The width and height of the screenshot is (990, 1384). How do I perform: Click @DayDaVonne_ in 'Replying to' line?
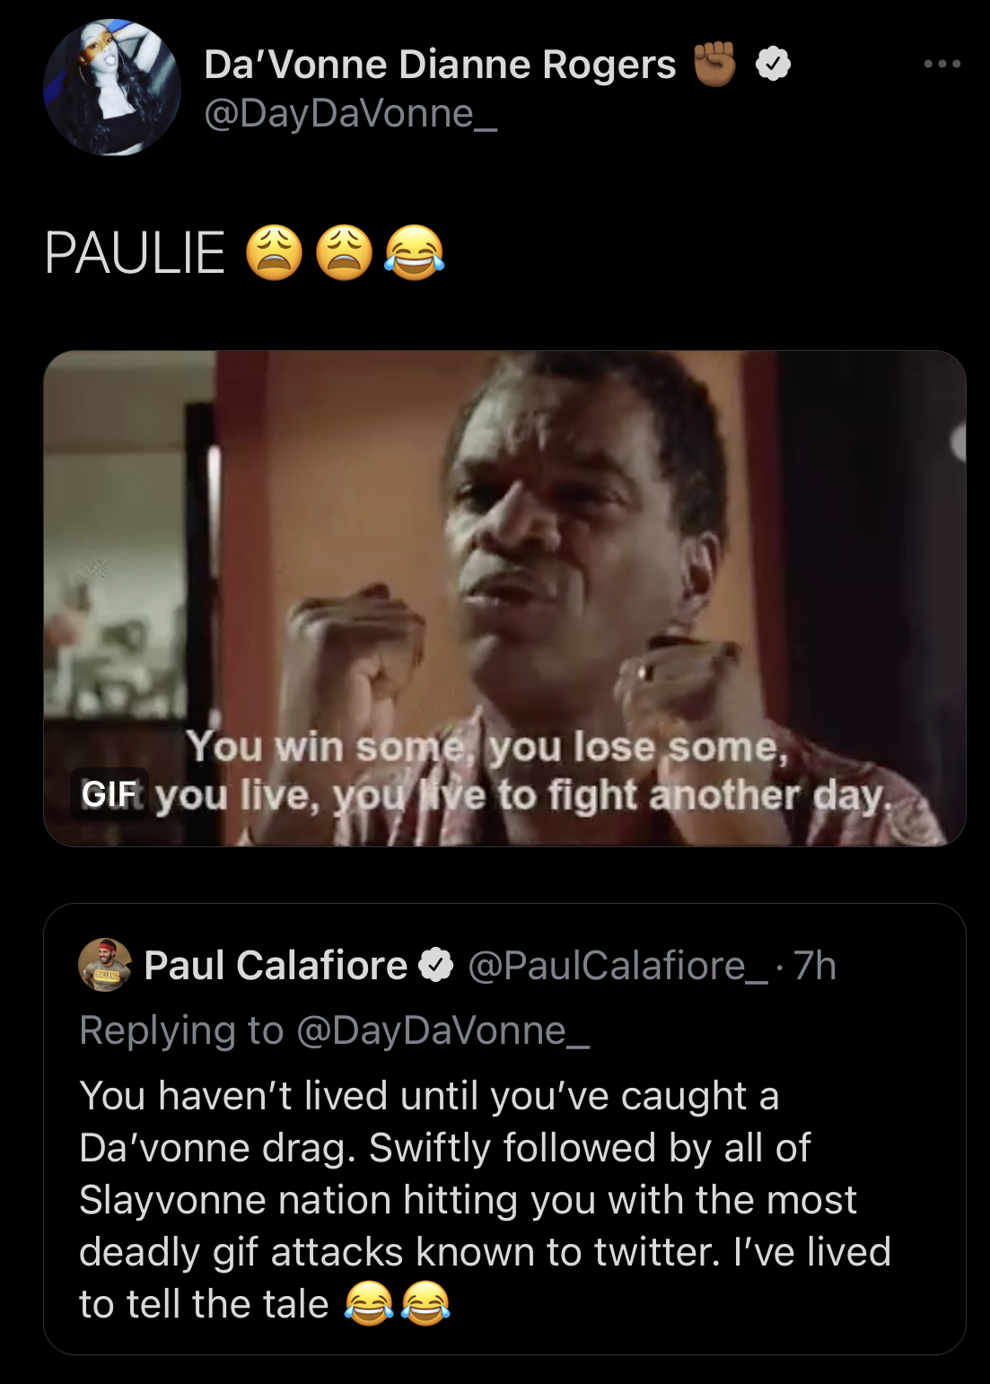click(x=442, y=1030)
